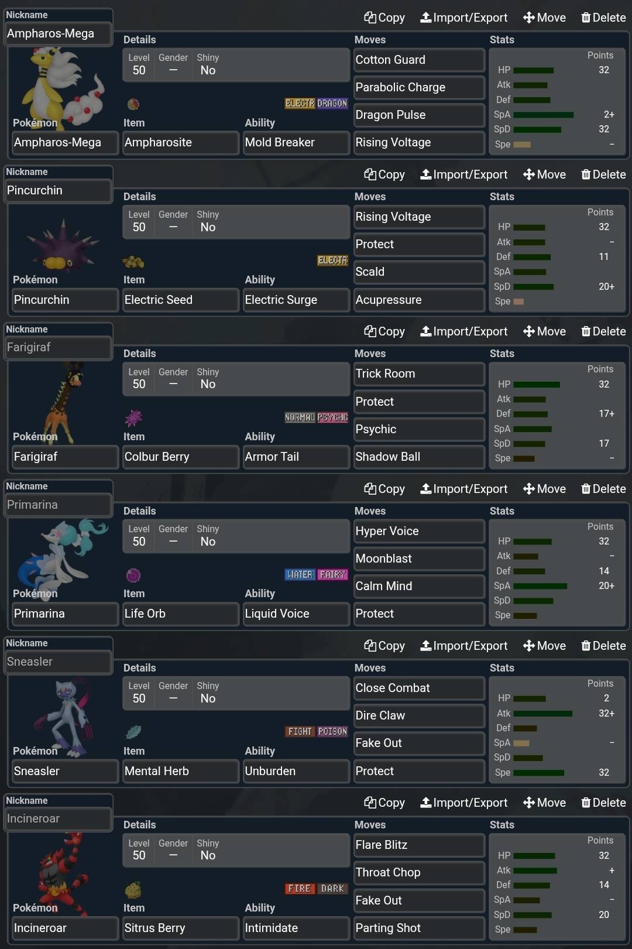Click Farigiraf's Normal type badge

click(300, 417)
